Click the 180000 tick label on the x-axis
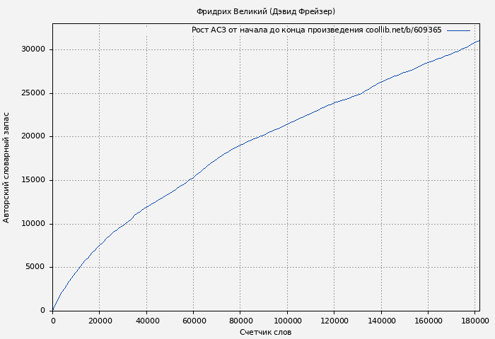495x339 pixels. (474, 321)
